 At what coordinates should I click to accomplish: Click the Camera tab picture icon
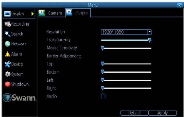[x=42, y=13]
